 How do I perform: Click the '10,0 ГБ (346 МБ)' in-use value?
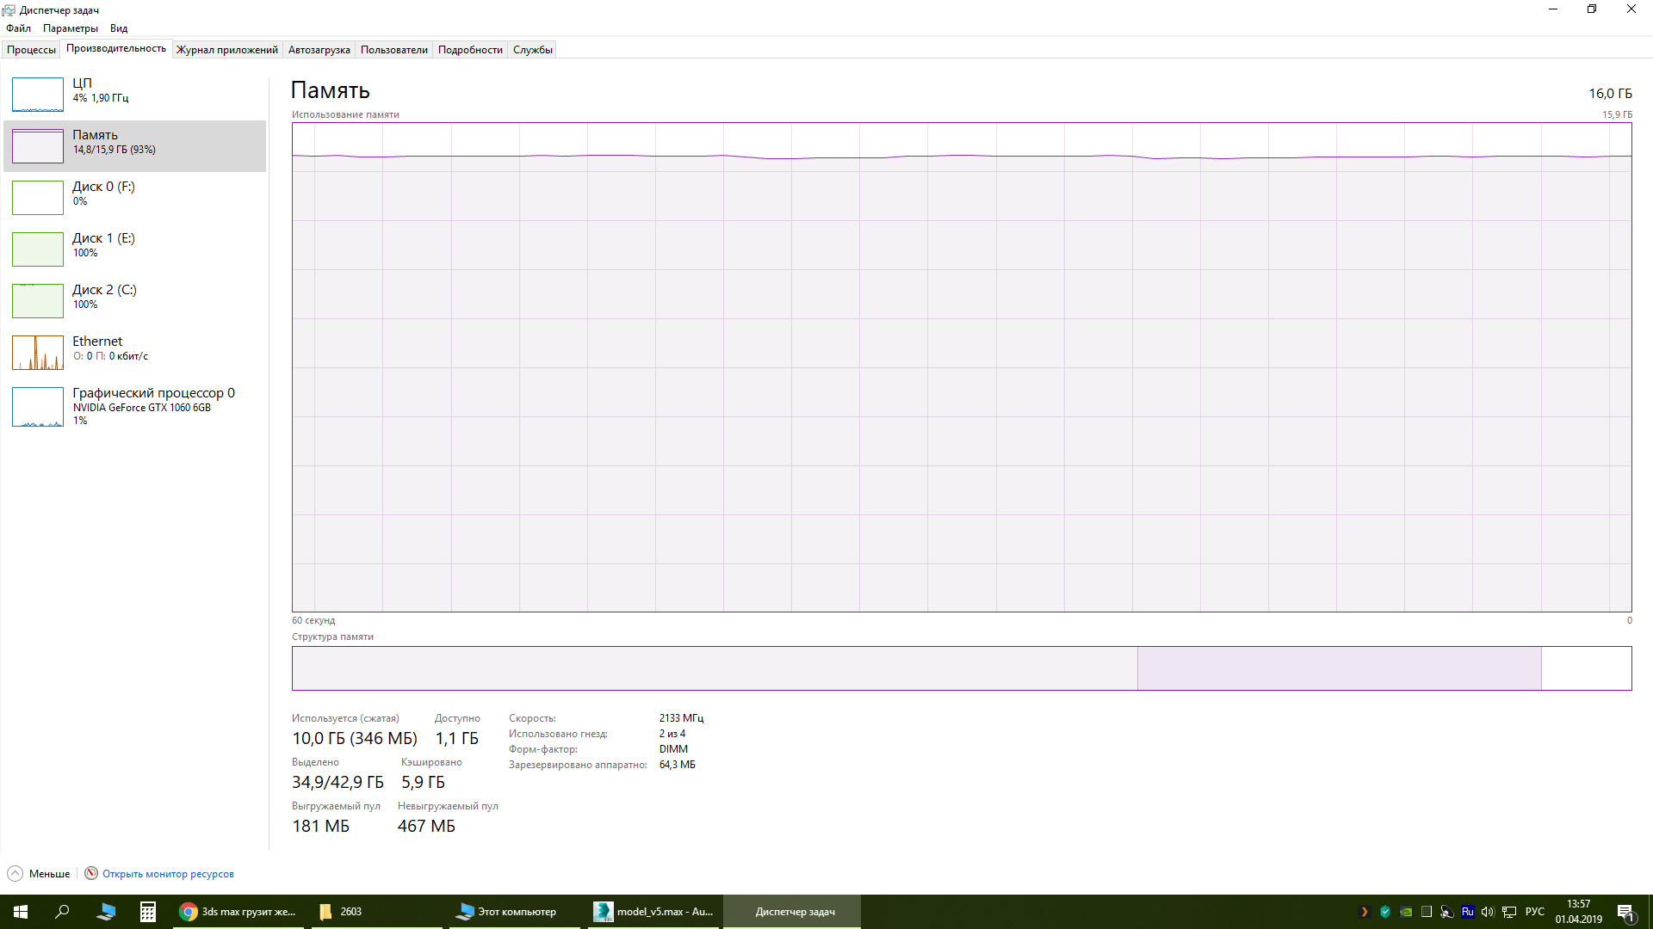coord(355,739)
